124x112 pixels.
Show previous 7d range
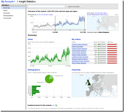tap(39, 15)
